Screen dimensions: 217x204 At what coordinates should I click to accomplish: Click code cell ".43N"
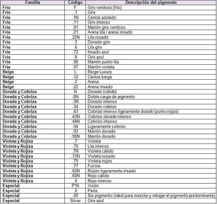pos(75,116)
